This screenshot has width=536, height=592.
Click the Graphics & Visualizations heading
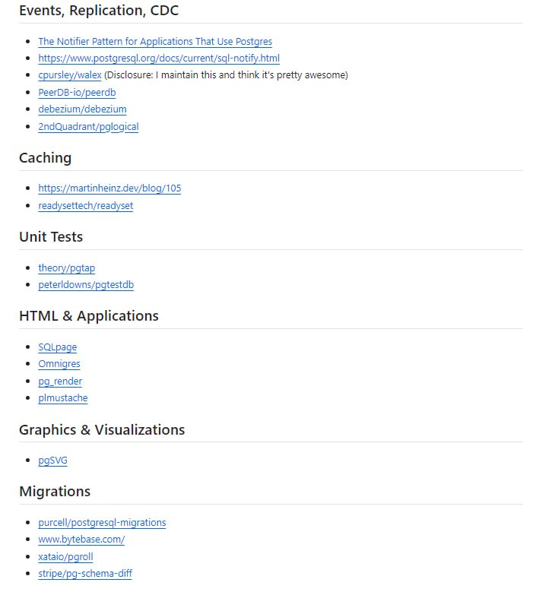(102, 430)
